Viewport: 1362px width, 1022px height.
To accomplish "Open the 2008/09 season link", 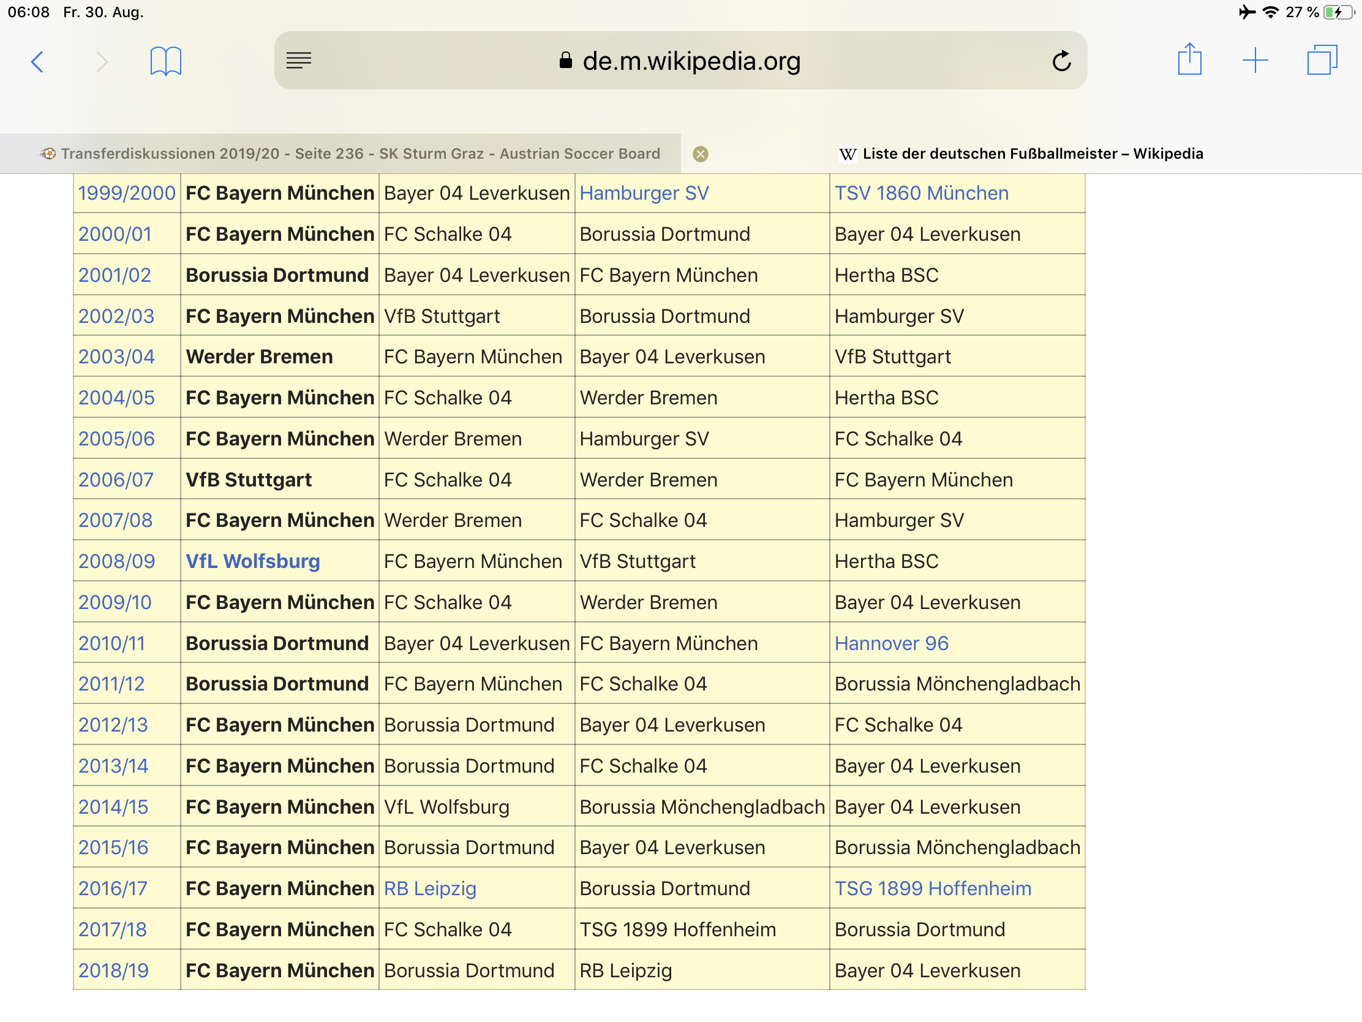I will pyautogui.click(x=116, y=561).
